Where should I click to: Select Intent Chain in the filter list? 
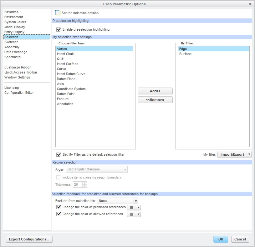(x=94, y=54)
